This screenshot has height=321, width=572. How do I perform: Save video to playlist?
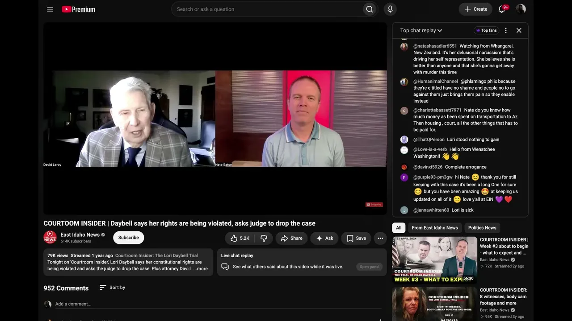pyautogui.click(x=356, y=238)
